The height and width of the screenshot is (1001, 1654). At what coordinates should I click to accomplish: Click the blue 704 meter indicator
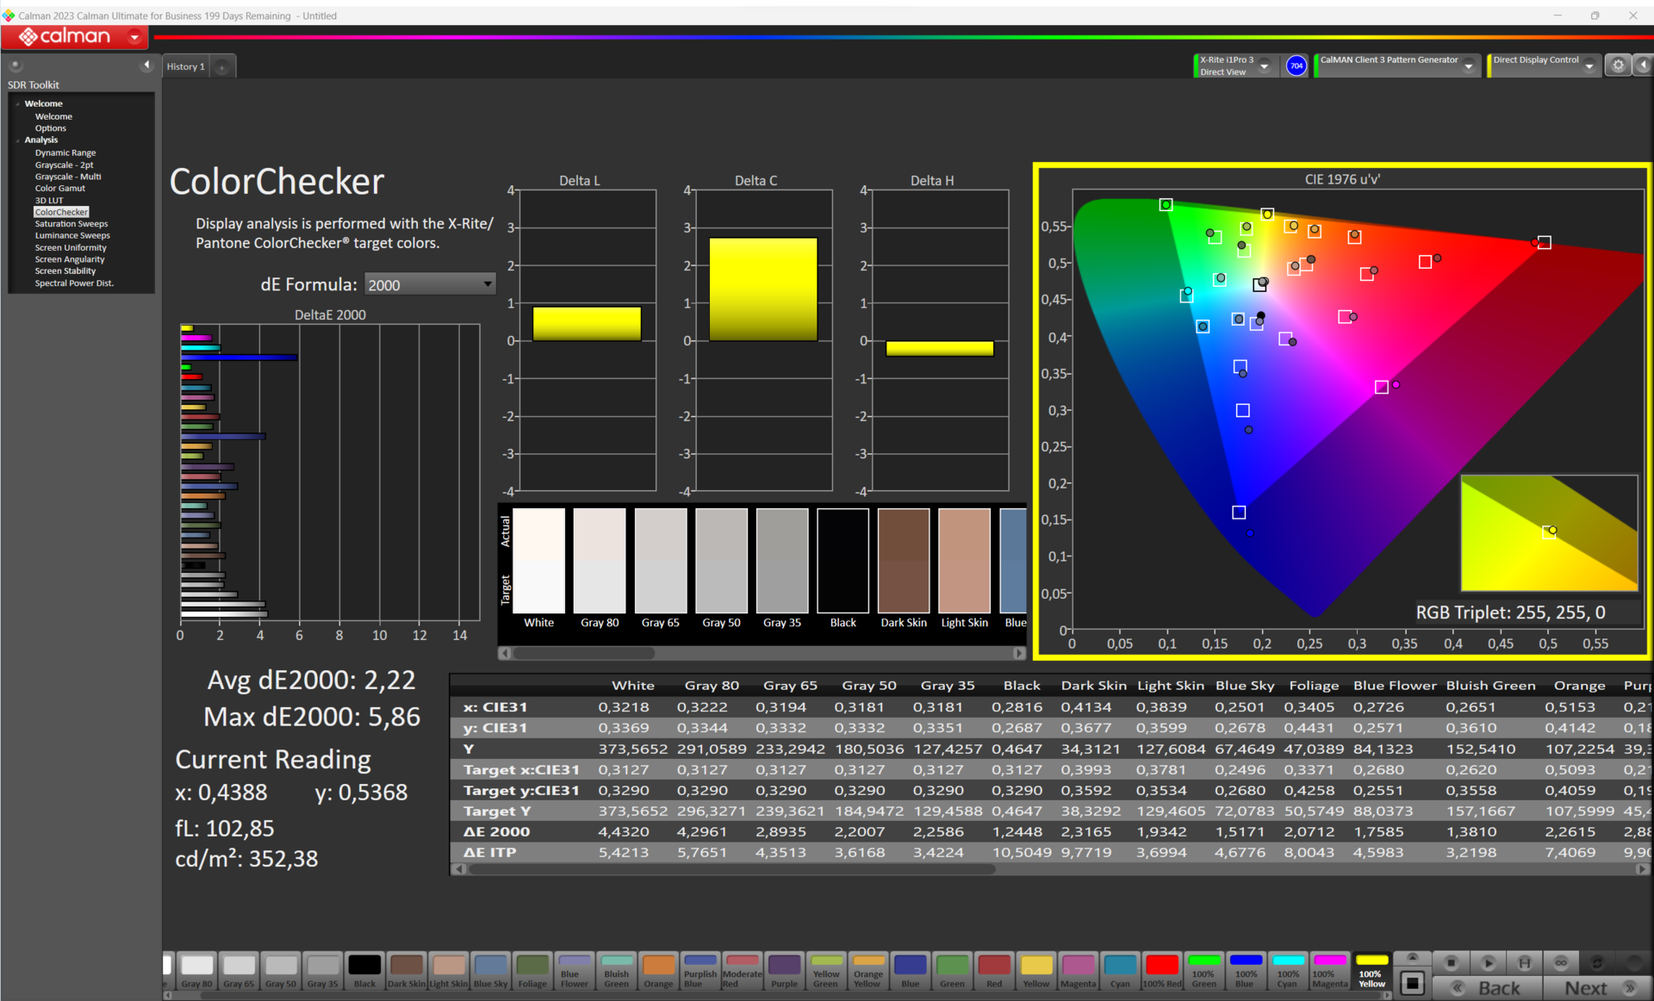[x=1296, y=65]
